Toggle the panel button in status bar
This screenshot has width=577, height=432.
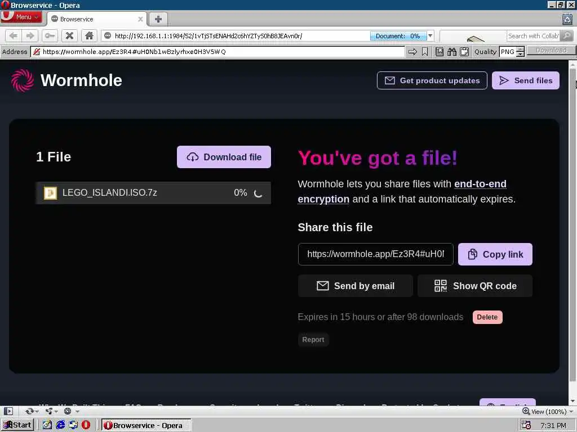(x=8, y=411)
